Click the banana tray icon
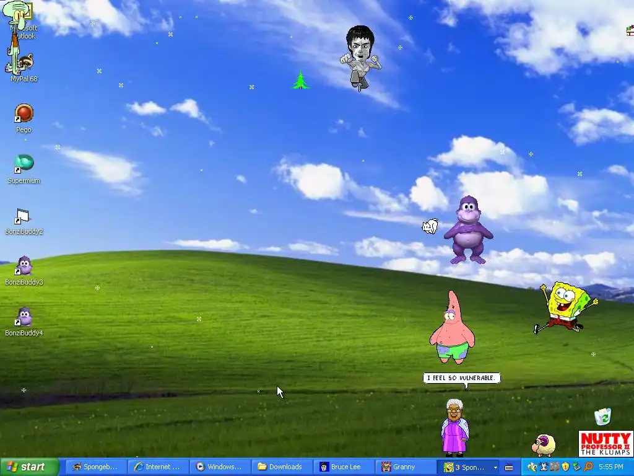This screenshot has height=476, width=634. point(532,467)
